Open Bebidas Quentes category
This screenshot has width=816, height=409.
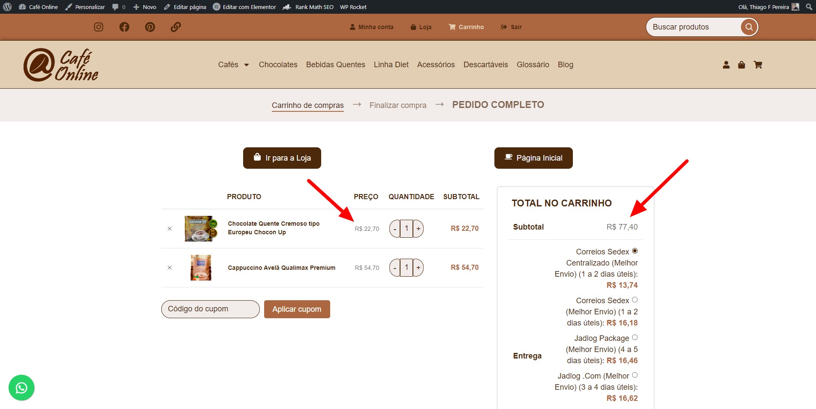(x=336, y=65)
